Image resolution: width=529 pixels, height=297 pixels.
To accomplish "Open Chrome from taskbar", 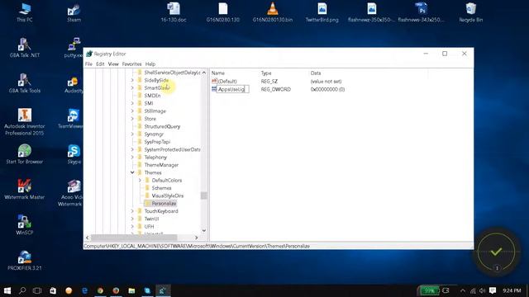I will [100, 290].
